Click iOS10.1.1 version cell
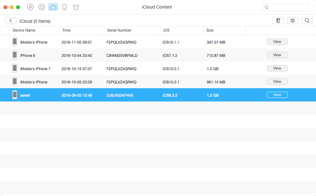 point(171,42)
